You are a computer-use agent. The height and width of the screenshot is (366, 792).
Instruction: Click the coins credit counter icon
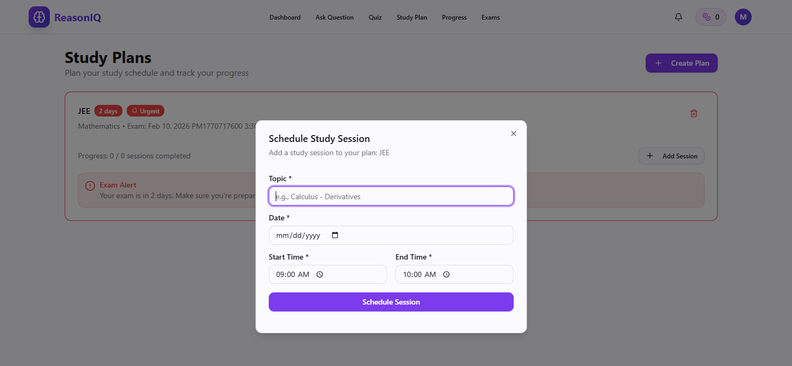pos(706,17)
